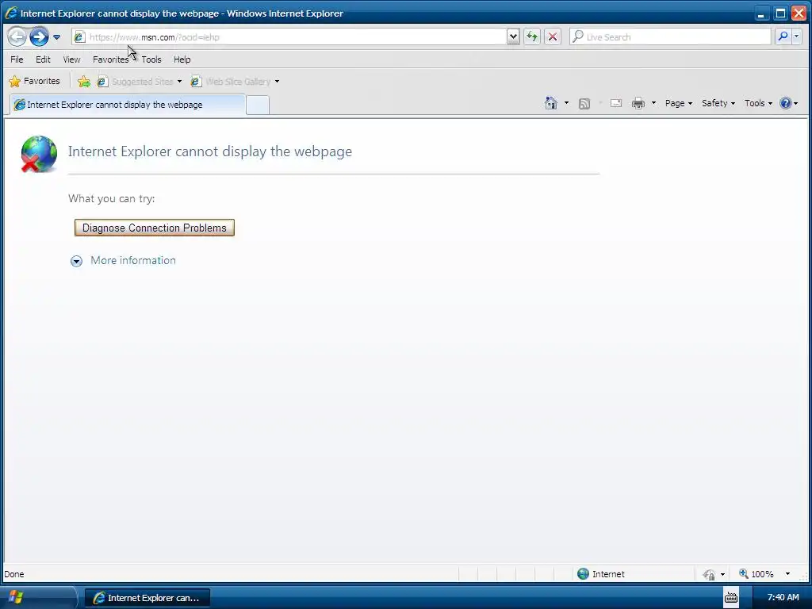Expand the Print options dropdown arrow

click(653, 103)
